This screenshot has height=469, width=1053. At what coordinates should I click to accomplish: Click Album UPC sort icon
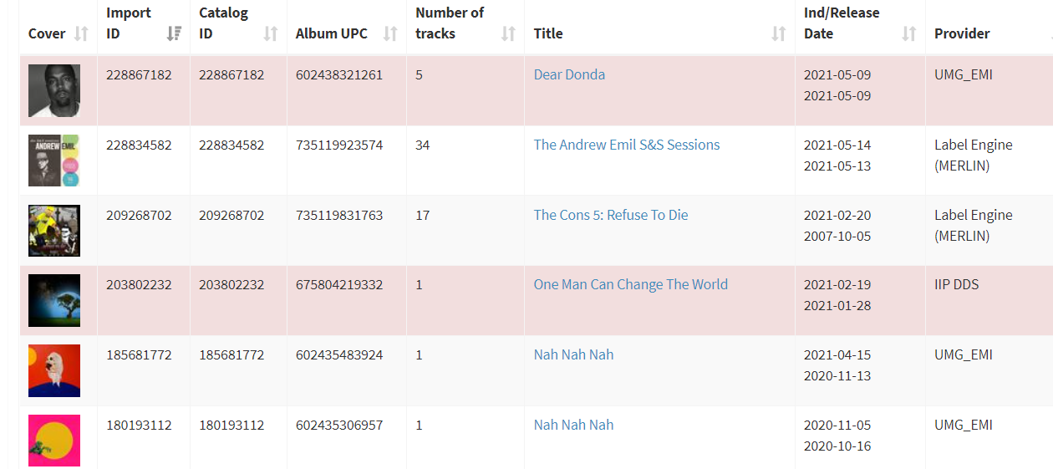[390, 33]
